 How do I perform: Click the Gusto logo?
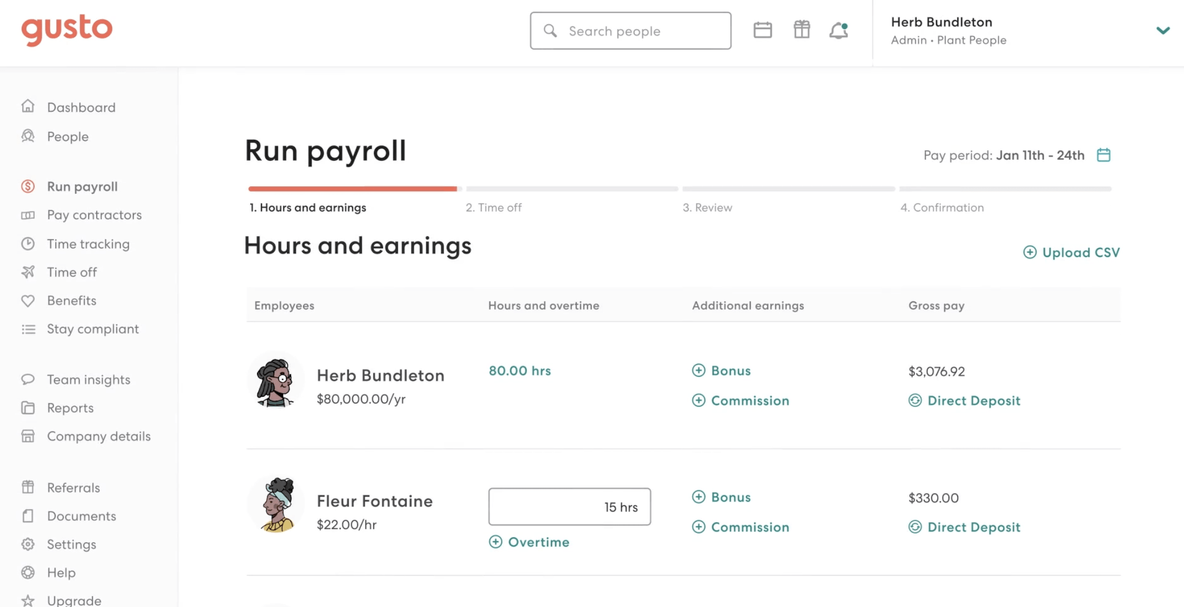(x=67, y=30)
